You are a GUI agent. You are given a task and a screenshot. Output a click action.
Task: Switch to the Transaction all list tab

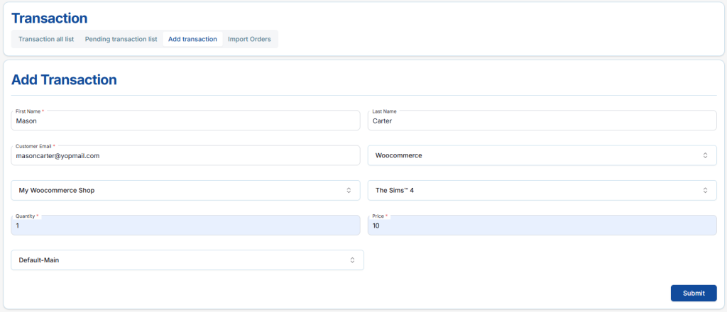(x=46, y=39)
